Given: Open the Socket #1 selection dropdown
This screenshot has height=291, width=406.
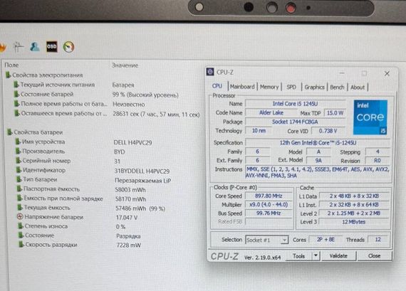Looking at the screenshot, I should pyautogui.click(x=266, y=240).
